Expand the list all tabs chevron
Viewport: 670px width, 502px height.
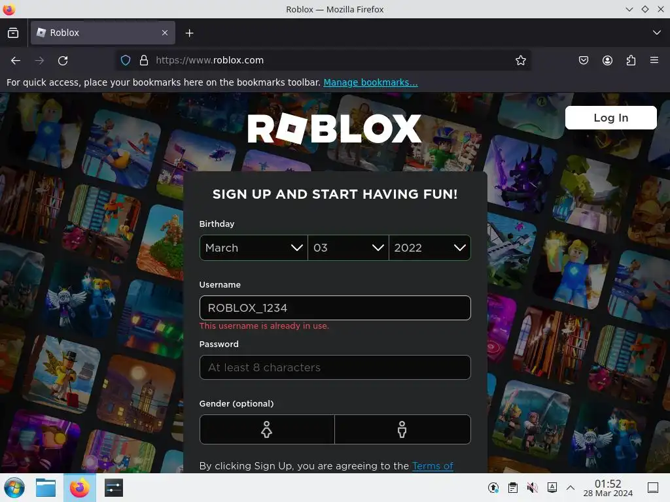click(x=657, y=33)
